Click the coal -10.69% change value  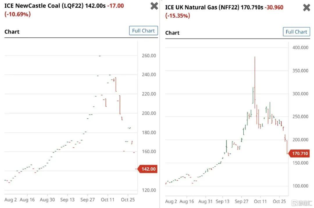click(x=17, y=14)
